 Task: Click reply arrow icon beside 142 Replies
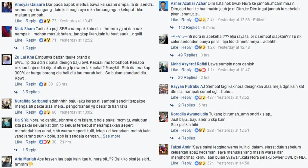(x=172, y=27)
